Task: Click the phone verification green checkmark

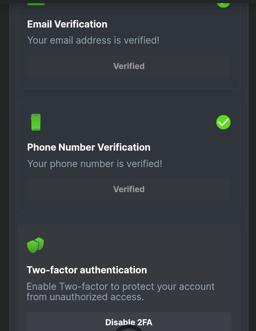Action: (223, 122)
